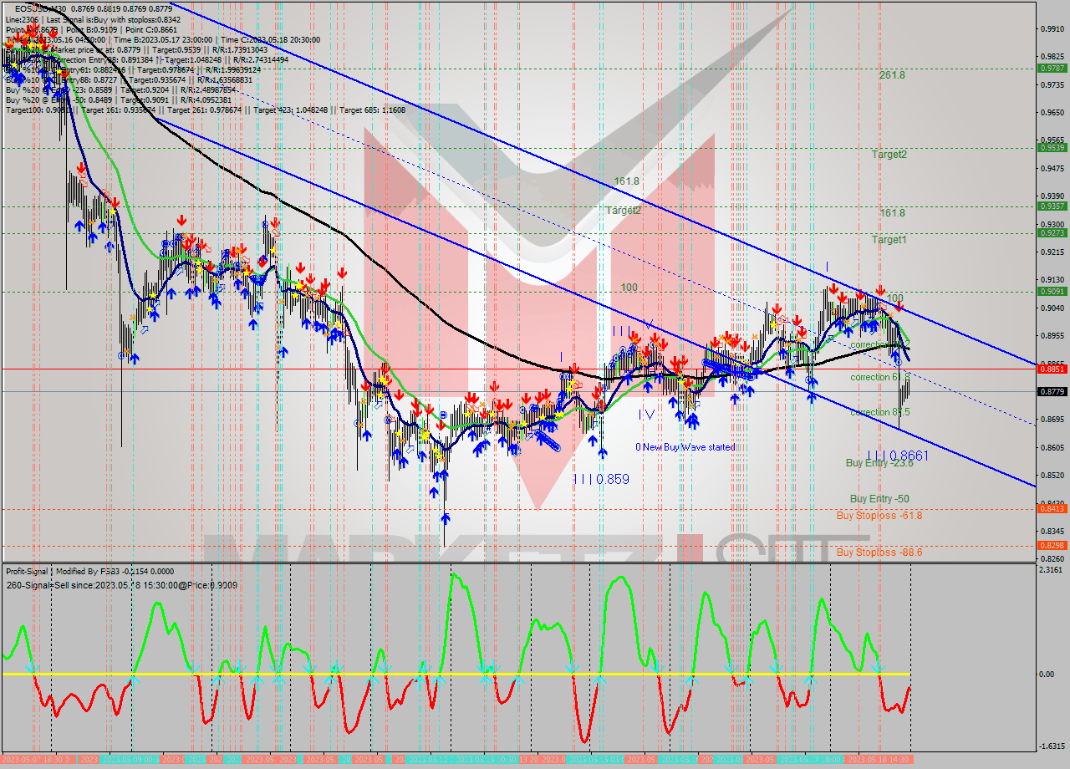Click the green 0.9539 price tag

tap(1051, 147)
